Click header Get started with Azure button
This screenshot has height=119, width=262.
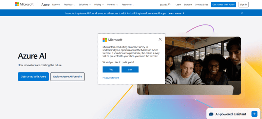tap(223, 5)
